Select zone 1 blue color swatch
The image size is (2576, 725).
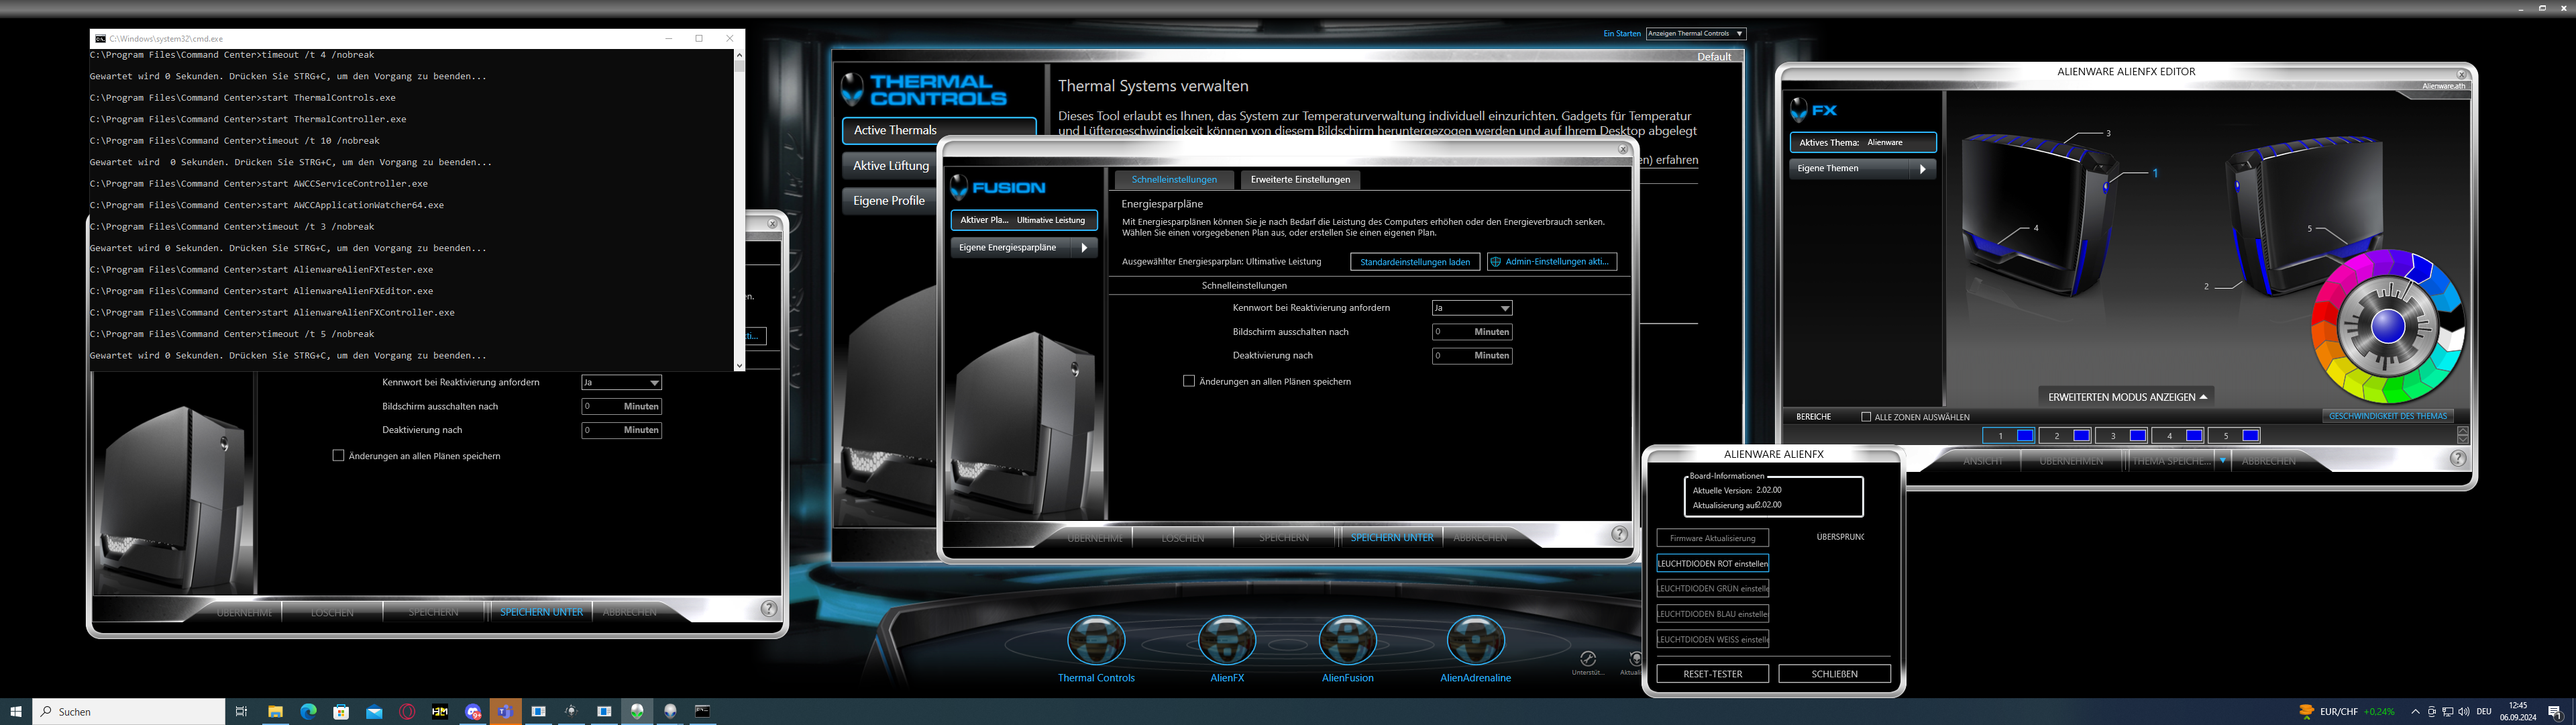2025,436
